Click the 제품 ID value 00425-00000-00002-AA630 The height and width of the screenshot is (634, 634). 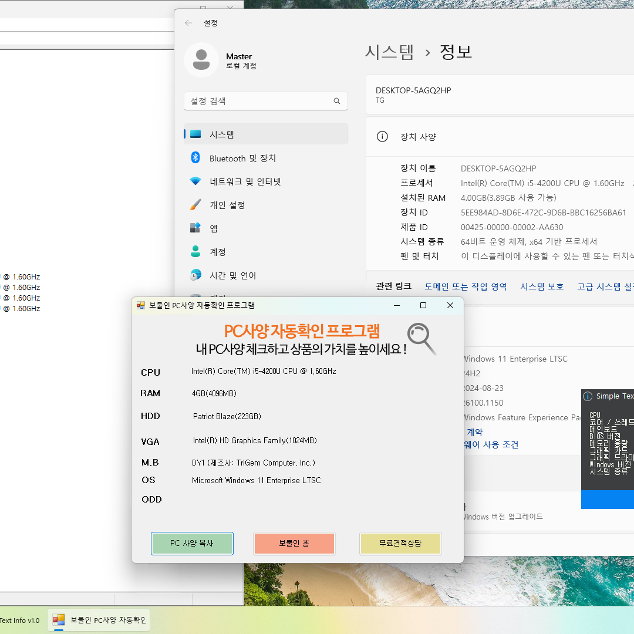point(512,227)
